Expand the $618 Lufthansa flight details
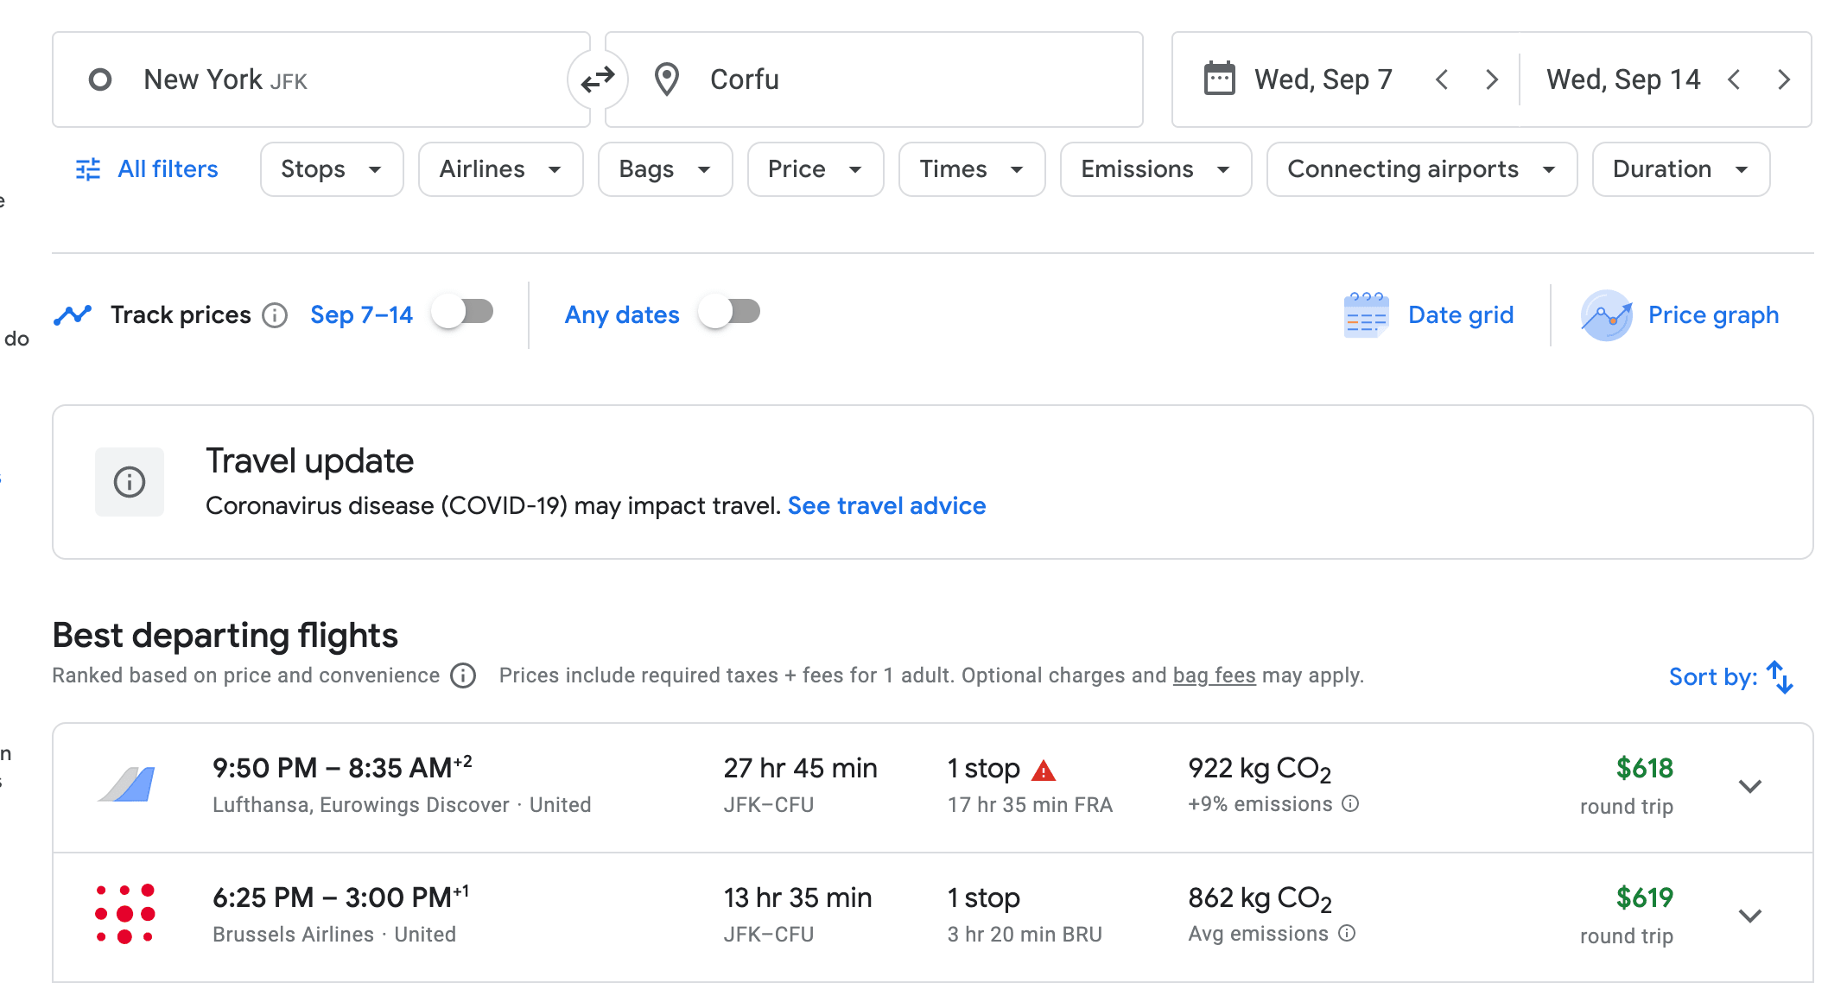This screenshot has width=1847, height=983. [1749, 786]
